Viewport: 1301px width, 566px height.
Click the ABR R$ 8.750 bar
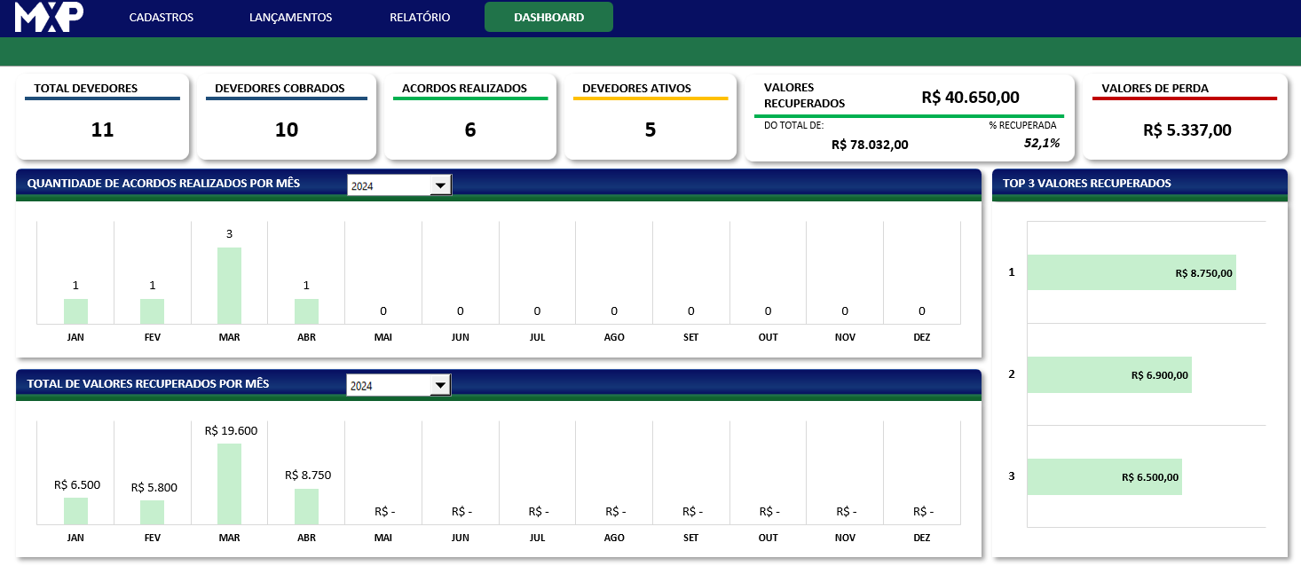[x=306, y=506]
